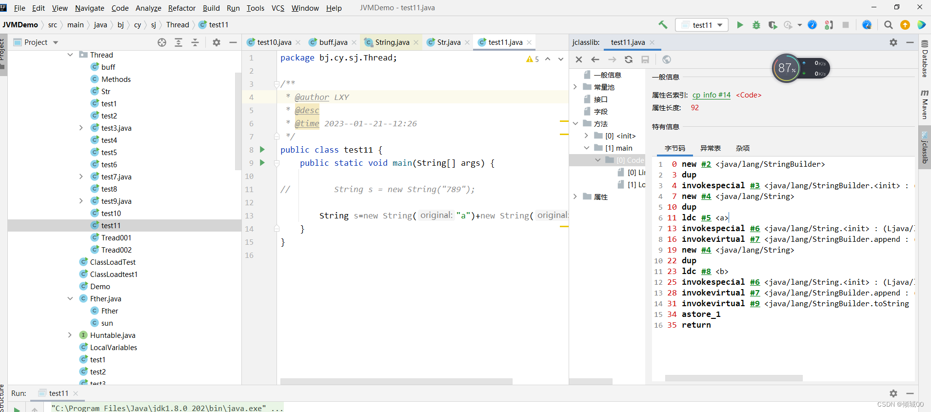Start debugging with the bug icon
The height and width of the screenshot is (412, 931).
pos(756,25)
